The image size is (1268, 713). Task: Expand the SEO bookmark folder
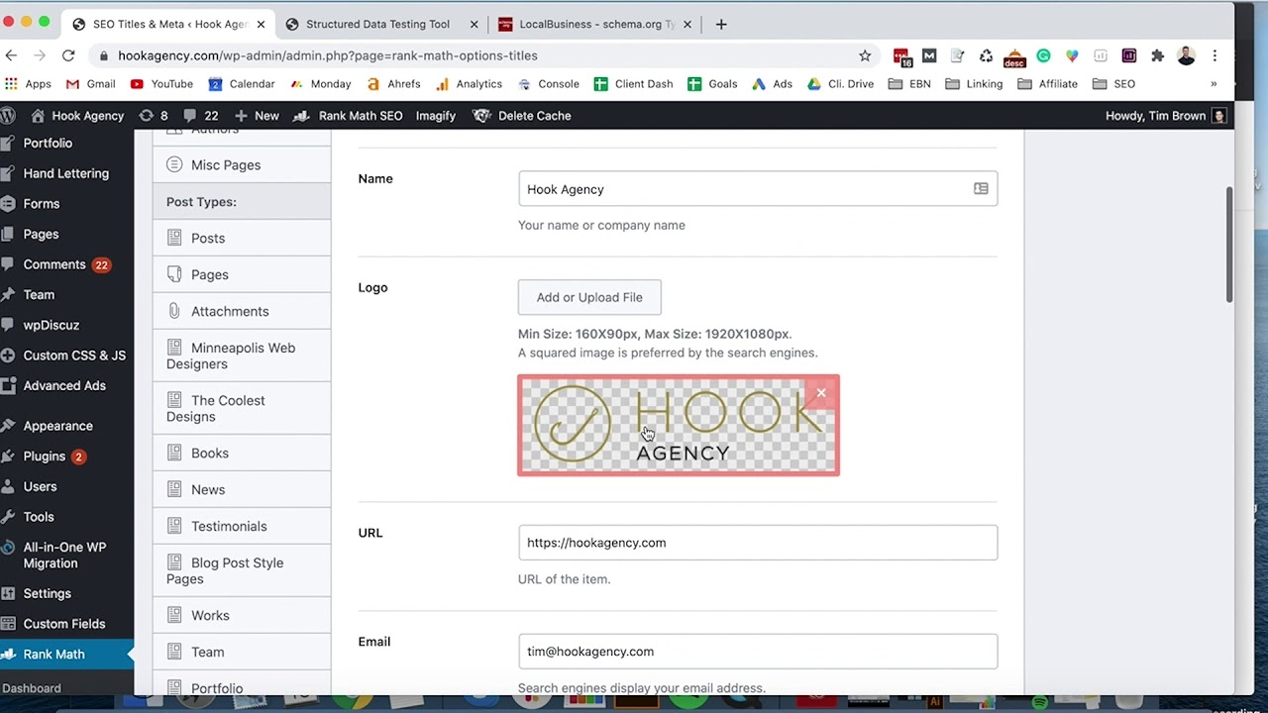pyautogui.click(x=1113, y=84)
